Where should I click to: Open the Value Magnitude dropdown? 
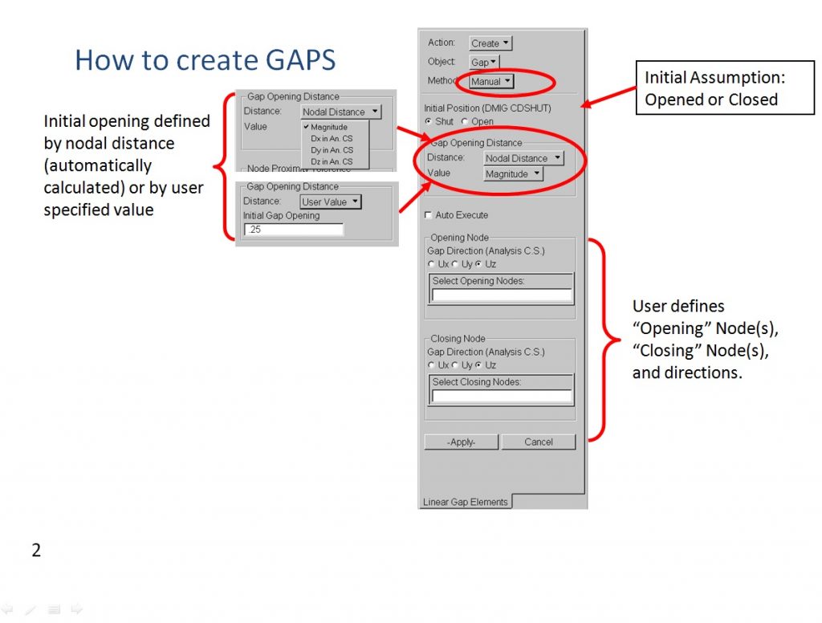coord(513,174)
